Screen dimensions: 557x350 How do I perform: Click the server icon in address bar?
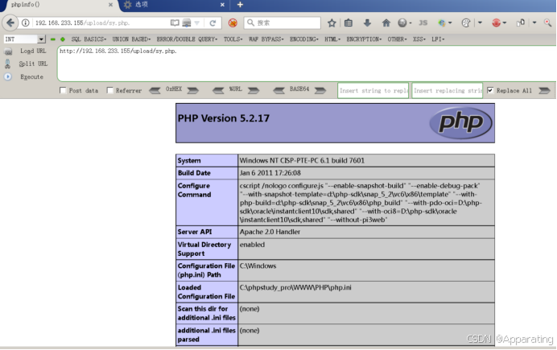187,23
